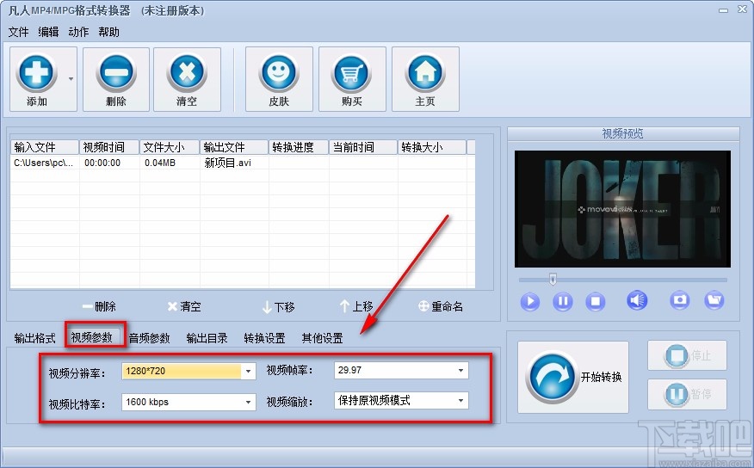
Task: Mute the preview with speaker icon
Action: (637, 301)
